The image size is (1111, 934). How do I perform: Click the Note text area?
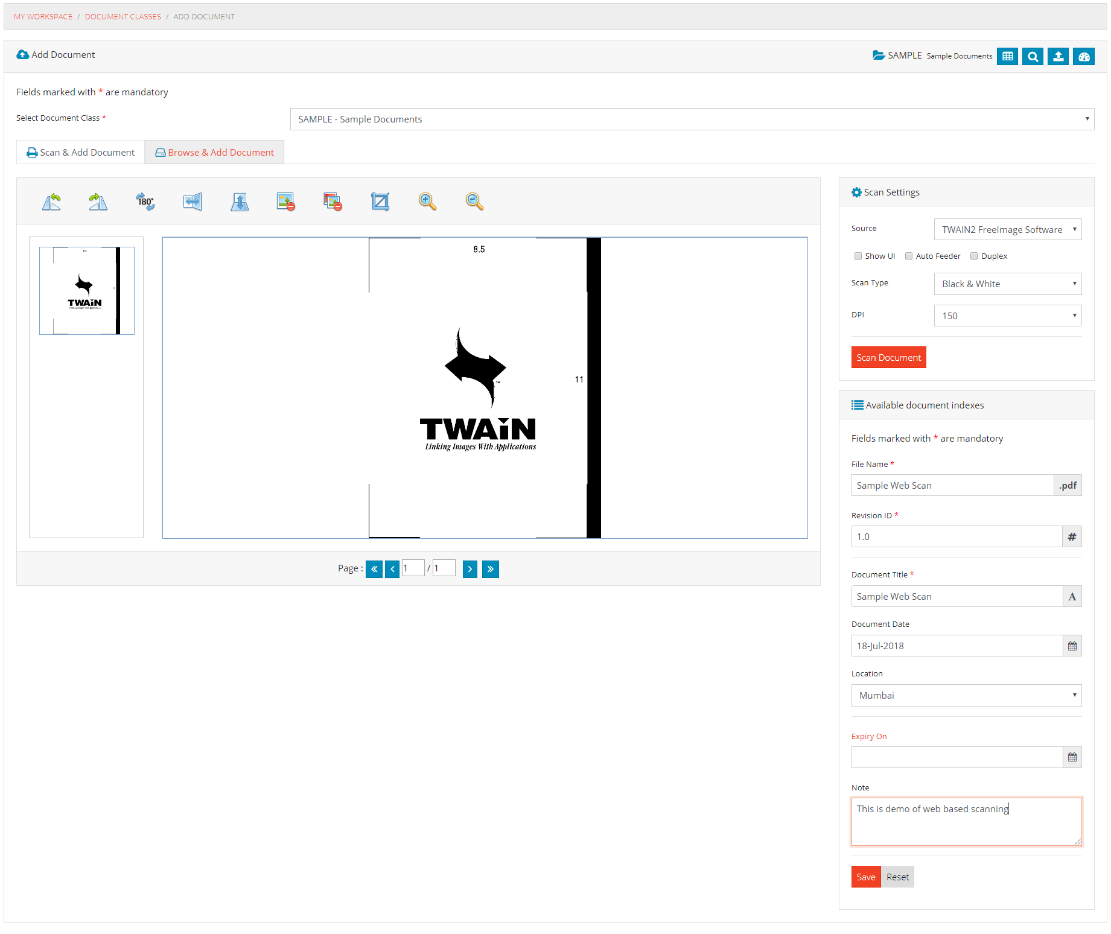966,822
